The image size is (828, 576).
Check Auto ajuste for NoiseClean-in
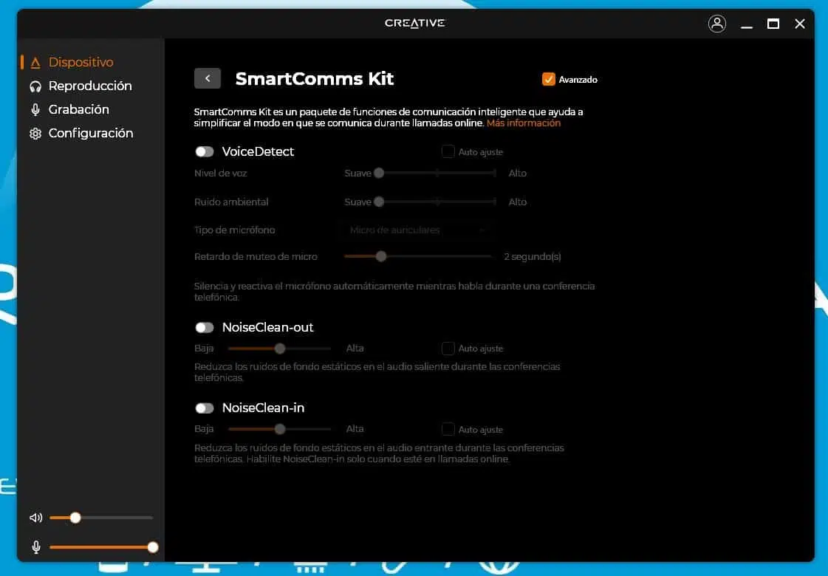tap(448, 429)
